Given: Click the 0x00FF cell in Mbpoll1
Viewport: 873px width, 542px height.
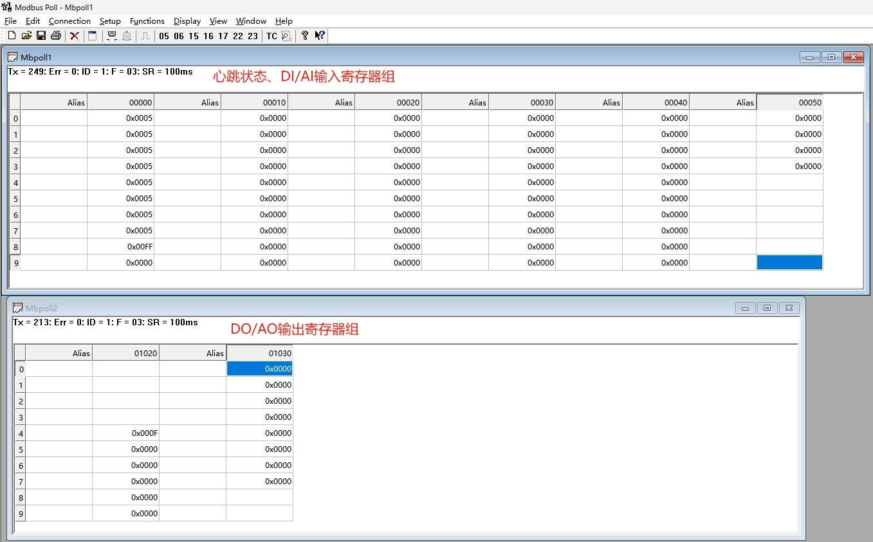Looking at the screenshot, I should tap(121, 246).
